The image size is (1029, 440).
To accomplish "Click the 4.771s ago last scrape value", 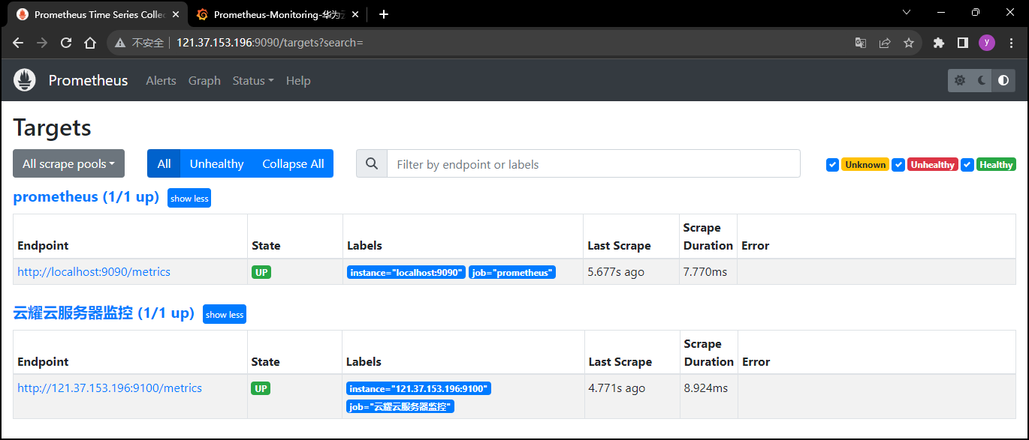I will click(617, 388).
